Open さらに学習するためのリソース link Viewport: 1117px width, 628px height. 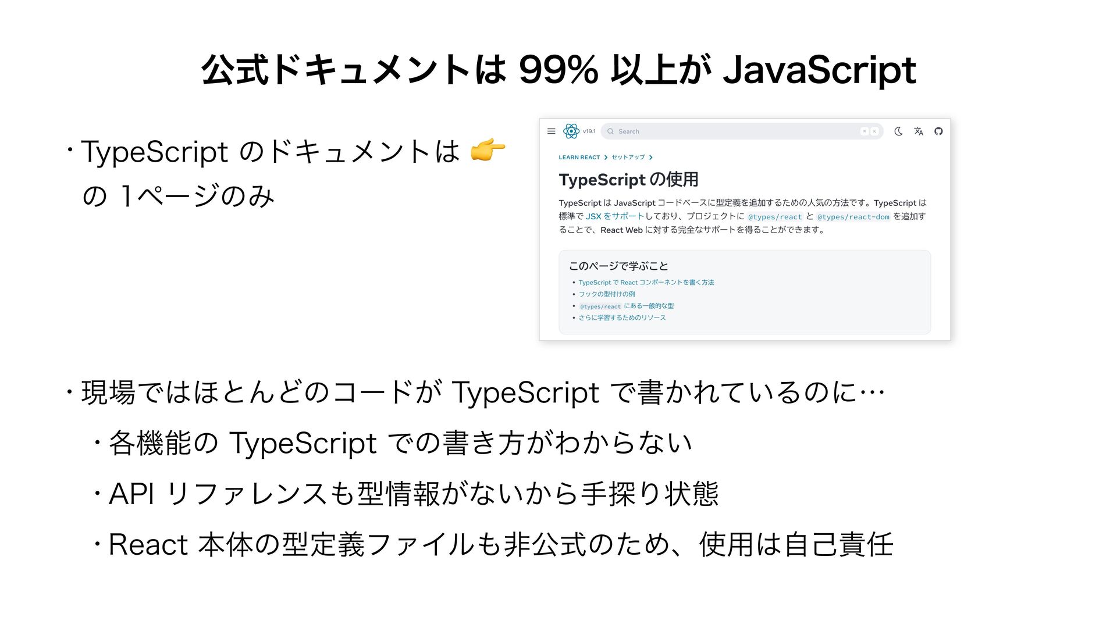pos(622,317)
